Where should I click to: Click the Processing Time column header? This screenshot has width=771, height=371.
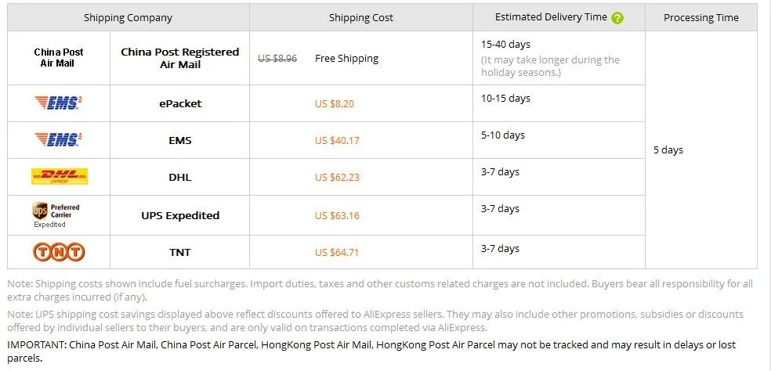(701, 18)
